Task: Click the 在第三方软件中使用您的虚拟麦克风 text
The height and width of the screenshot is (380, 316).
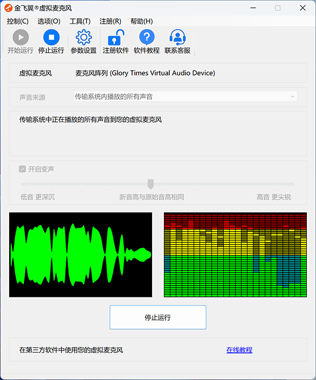Action: point(71,350)
